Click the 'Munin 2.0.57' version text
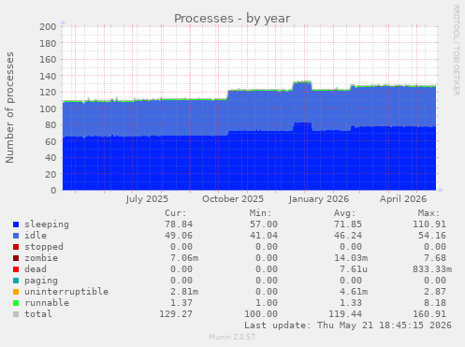 tap(232, 337)
